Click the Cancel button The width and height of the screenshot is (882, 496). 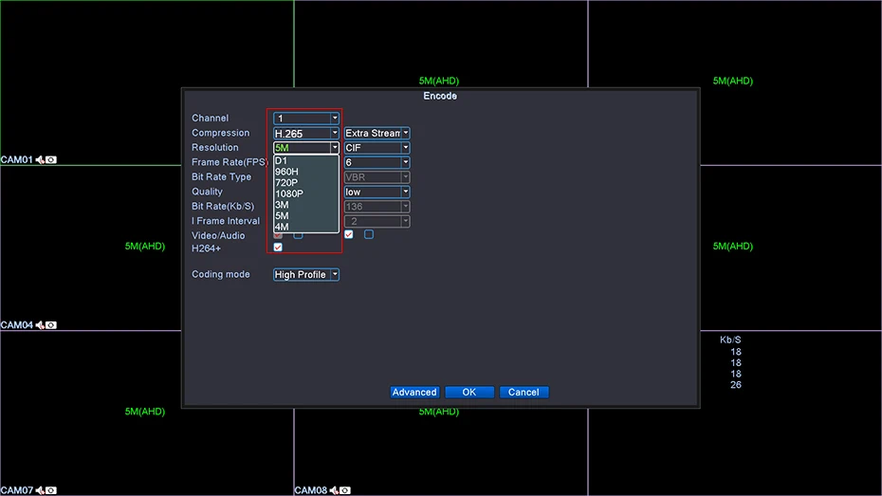click(x=524, y=392)
